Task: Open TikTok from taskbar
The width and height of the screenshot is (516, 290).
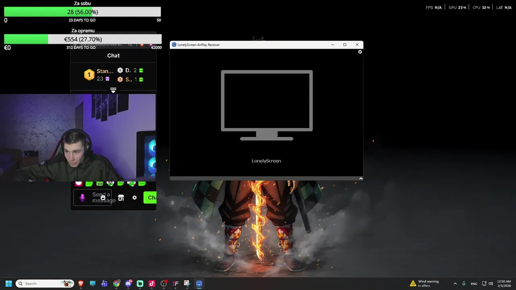Action: [x=152, y=284]
